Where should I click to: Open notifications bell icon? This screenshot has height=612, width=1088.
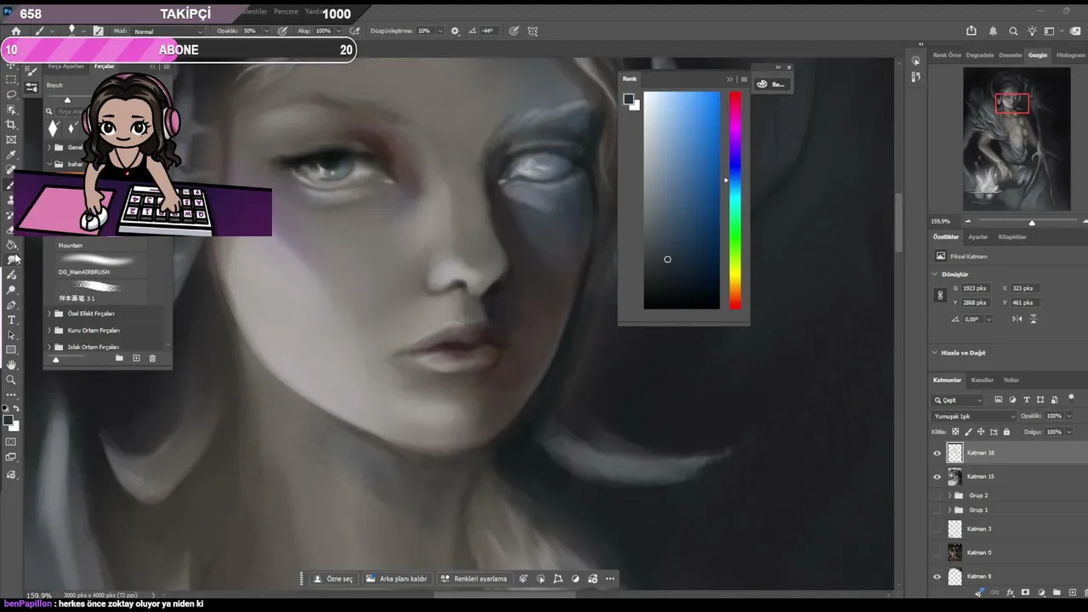tap(993, 31)
